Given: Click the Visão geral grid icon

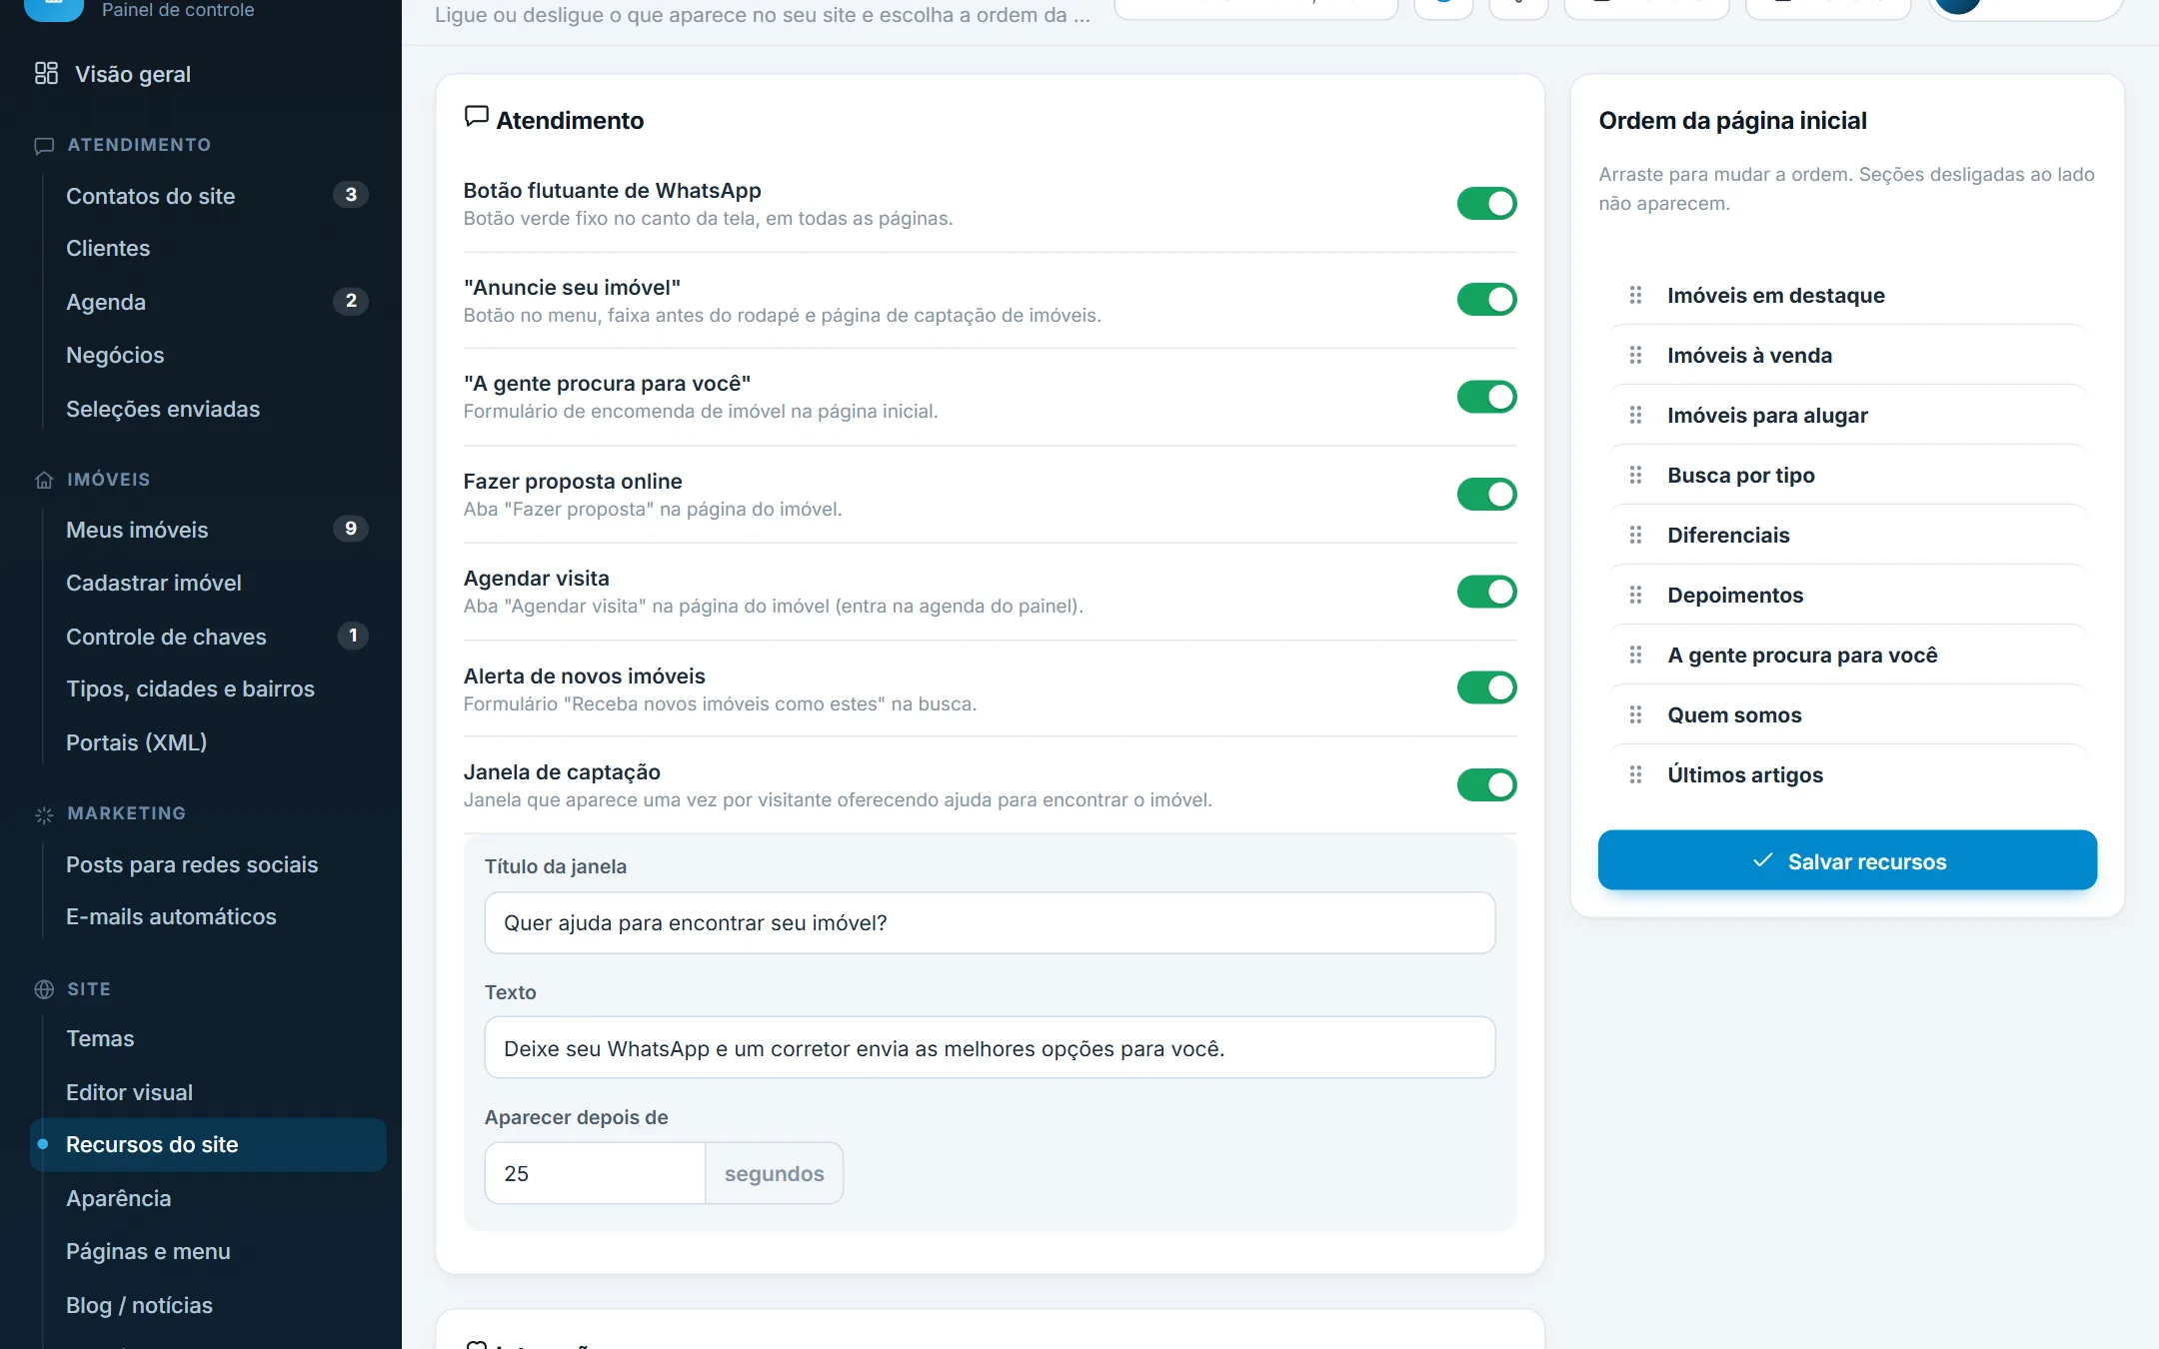Looking at the screenshot, I should (x=46, y=73).
